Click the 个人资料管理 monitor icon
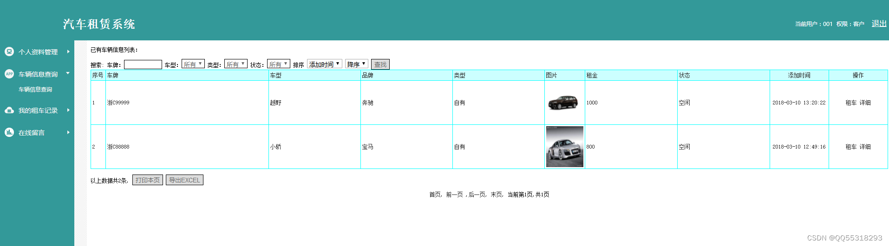889x246 pixels. [x=9, y=52]
